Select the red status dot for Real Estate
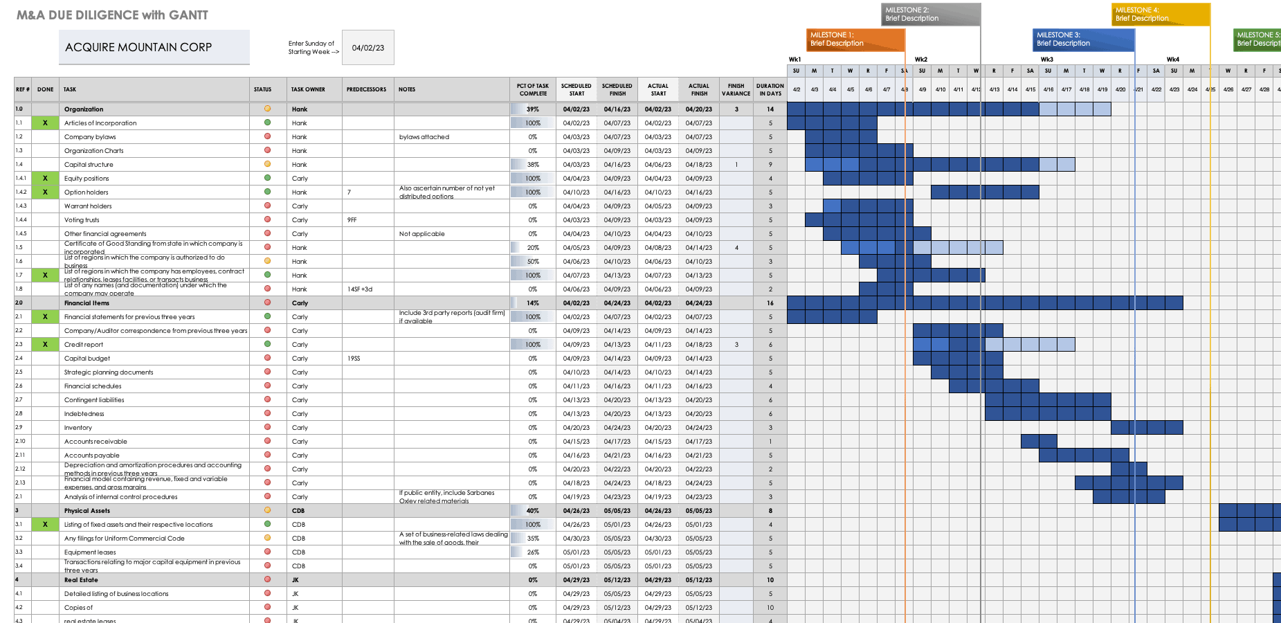The width and height of the screenshot is (1281, 623). 267,579
